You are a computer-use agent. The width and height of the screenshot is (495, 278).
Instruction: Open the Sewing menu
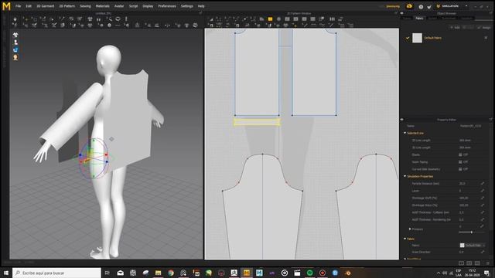85,6
